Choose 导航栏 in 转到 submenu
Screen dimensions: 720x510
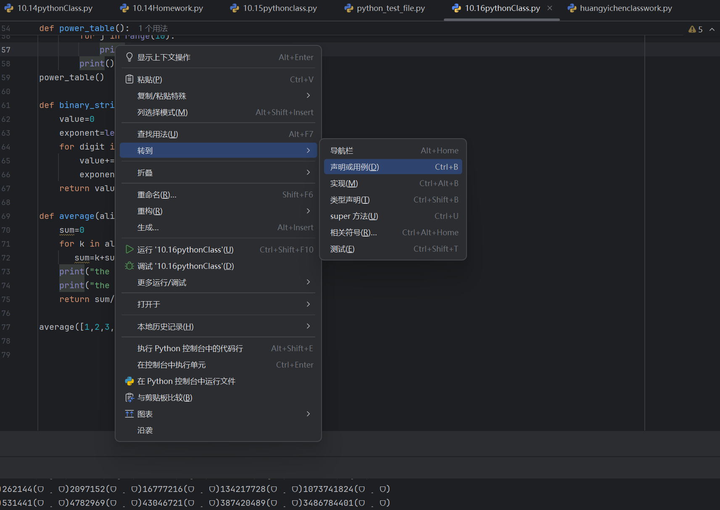click(x=393, y=150)
